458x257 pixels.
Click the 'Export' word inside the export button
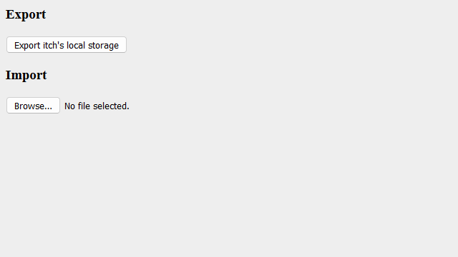pos(27,46)
